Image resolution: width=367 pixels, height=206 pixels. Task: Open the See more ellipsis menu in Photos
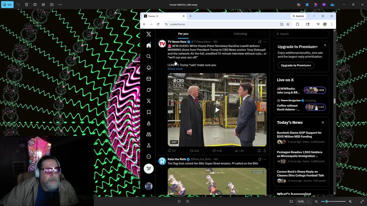(60, 5)
